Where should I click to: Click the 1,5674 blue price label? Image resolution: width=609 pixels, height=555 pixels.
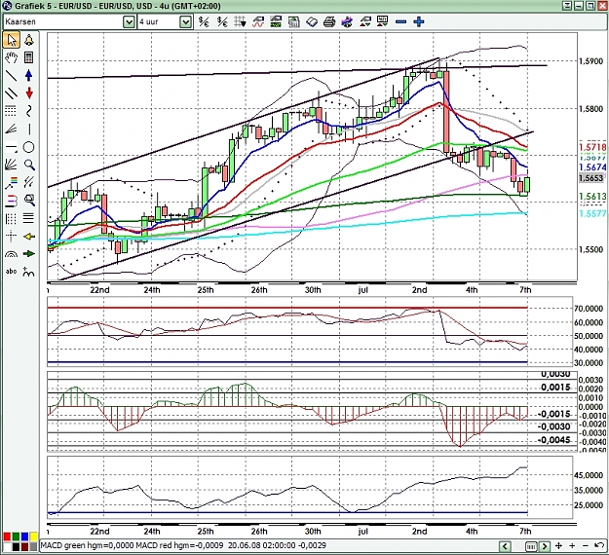click(x=592, y=167)
